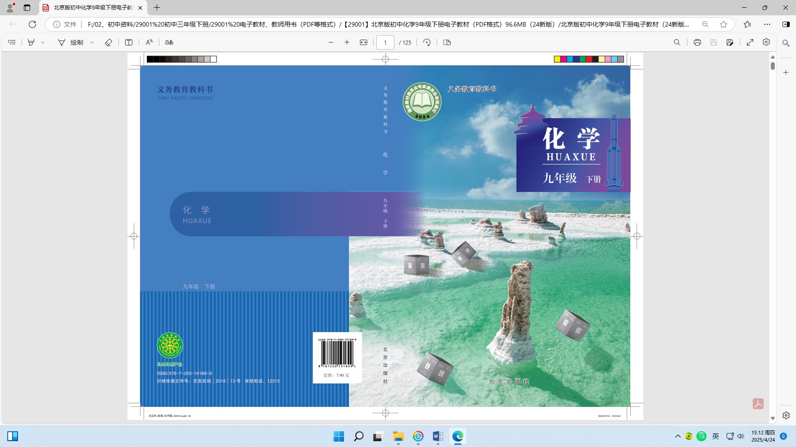The height and width of the screenshot is (447, 796).
Task: Open the table of contents panel
Action: 12,42
